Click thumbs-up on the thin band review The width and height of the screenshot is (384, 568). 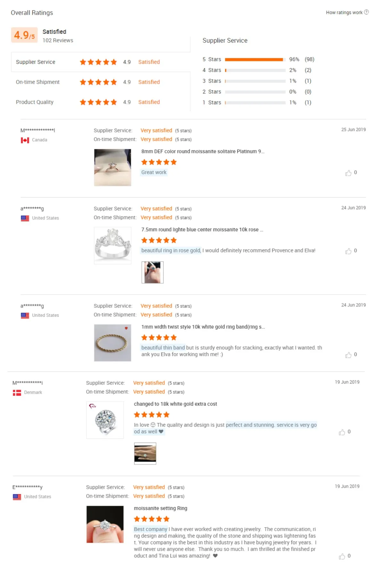(348, 355)
